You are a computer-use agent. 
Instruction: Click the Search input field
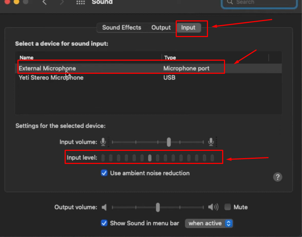pyautogui.click(x=259, y=3)
